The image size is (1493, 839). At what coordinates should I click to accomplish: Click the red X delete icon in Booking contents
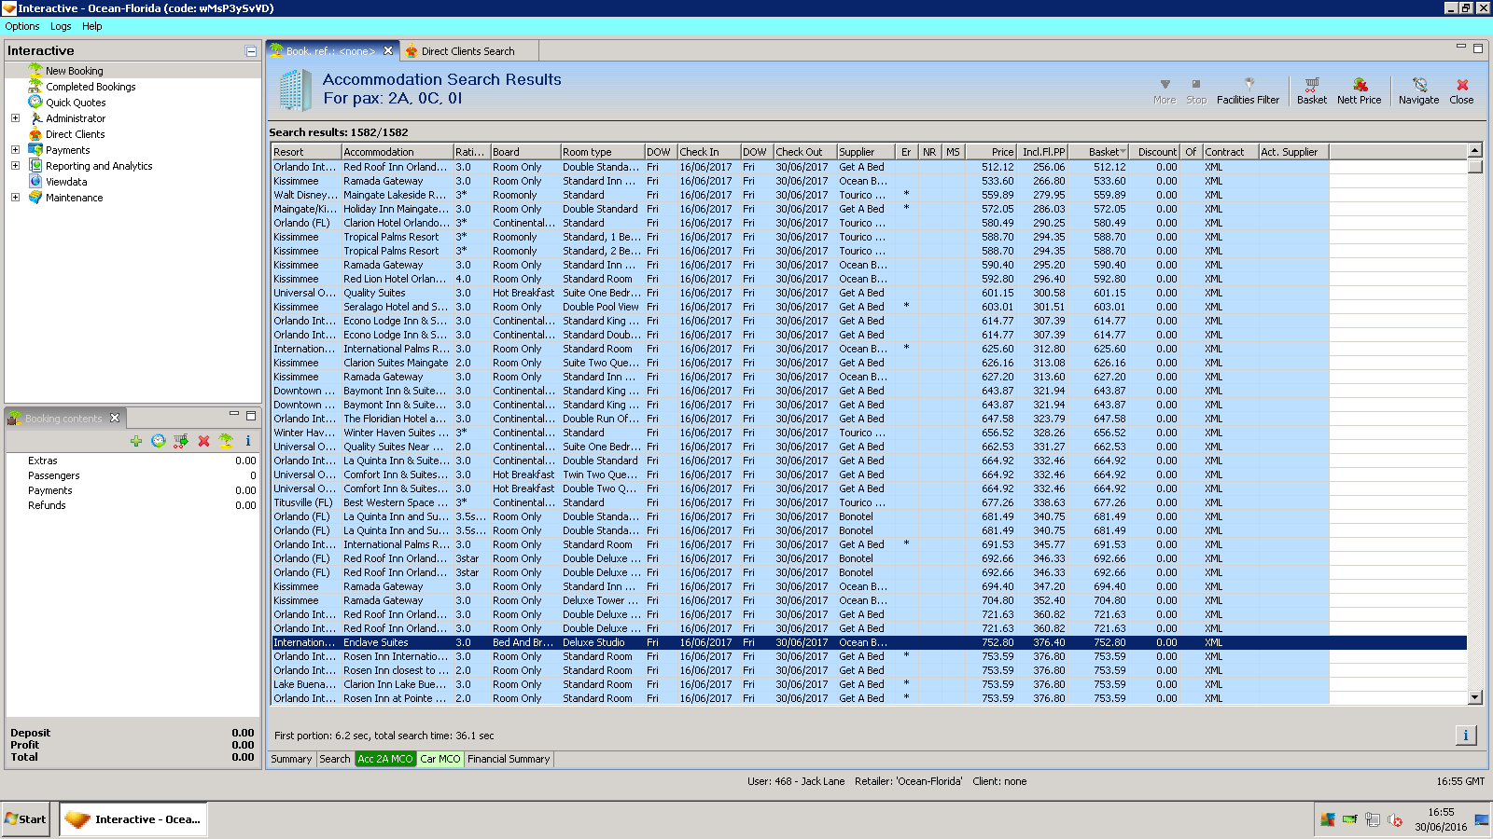point(203,441)
